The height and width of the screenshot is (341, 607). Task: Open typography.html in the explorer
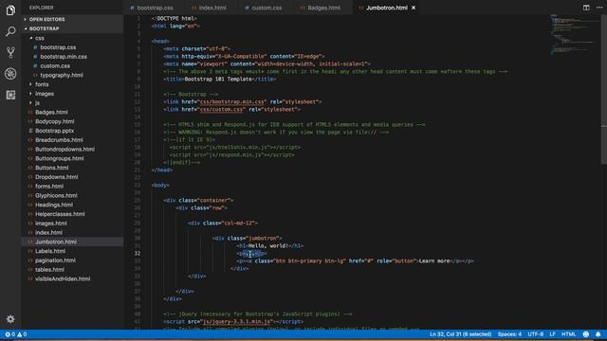coord(62,75)
